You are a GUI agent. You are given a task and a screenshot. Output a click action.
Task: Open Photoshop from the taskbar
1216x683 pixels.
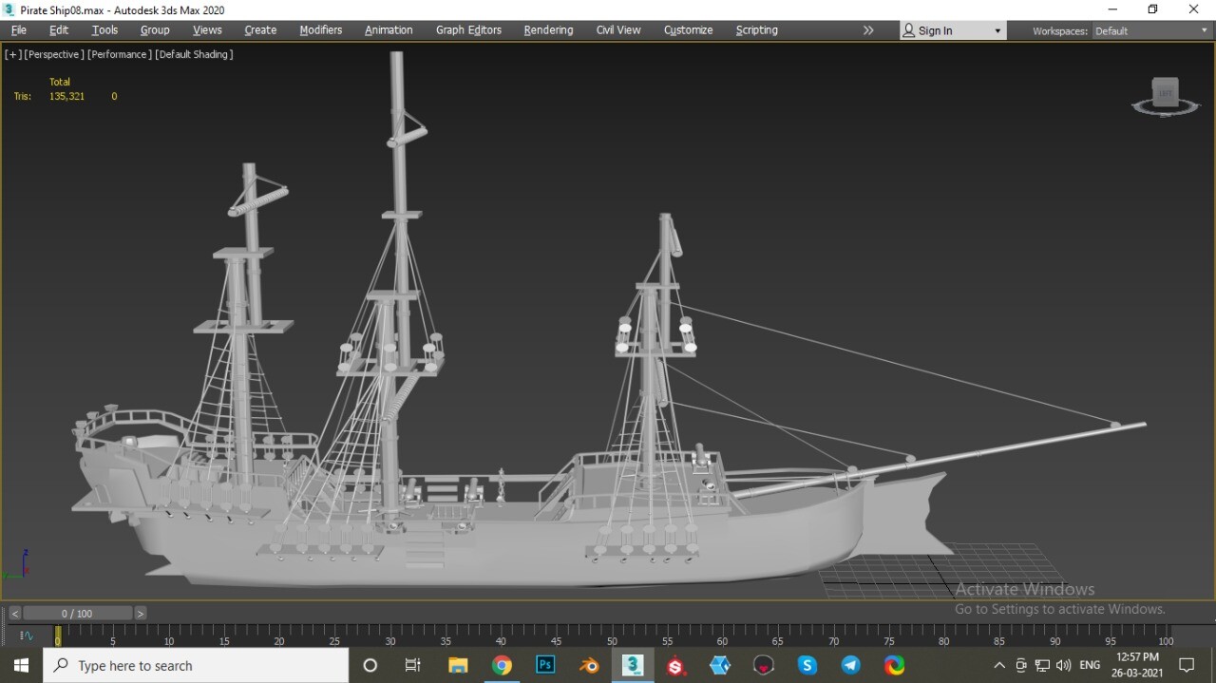tap(545, 665)
